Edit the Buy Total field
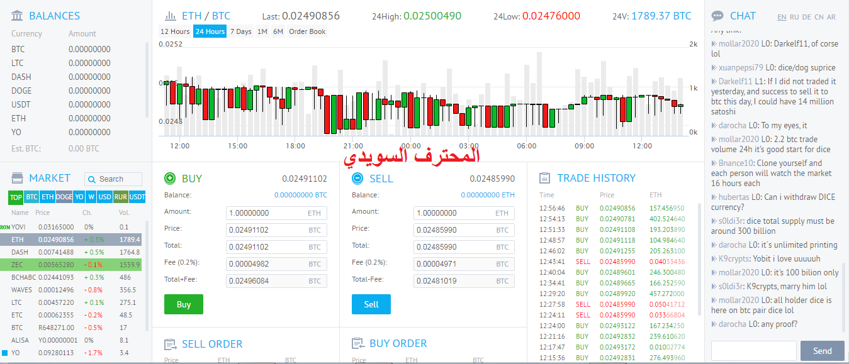This screenshot has width=849, height=364. click(277, 247)
